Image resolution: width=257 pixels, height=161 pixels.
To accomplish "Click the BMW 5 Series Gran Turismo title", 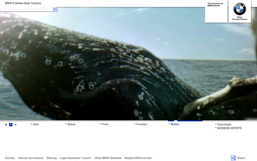I will (x=23, y=3).
